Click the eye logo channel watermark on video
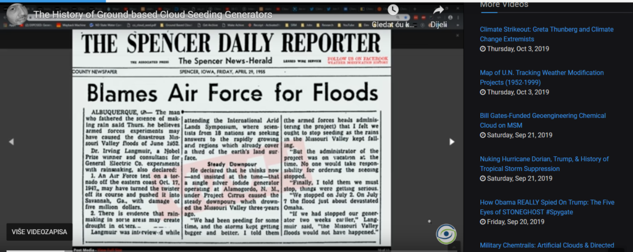The image size is (633, 252). point(446,234)
